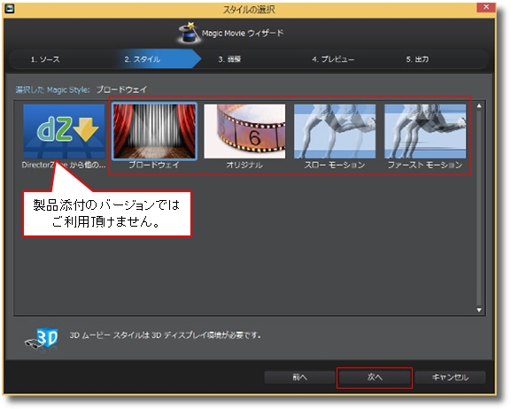Click the style list scrollbar track
Screen dimensions: 511x409
pos(479,207)
